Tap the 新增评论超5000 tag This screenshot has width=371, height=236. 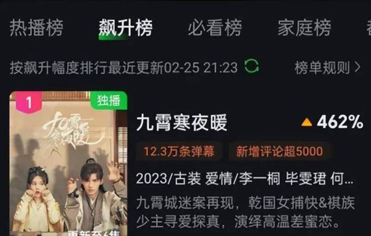point(279,151)
